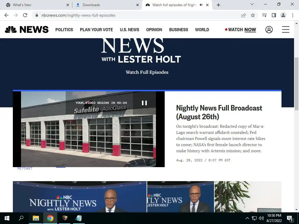Open the thumbnail with the green plant
The image size is (299, 224).
coord(248,197)
